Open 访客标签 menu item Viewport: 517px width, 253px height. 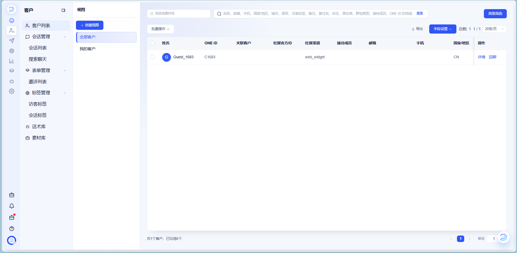[x=38, y=104]
